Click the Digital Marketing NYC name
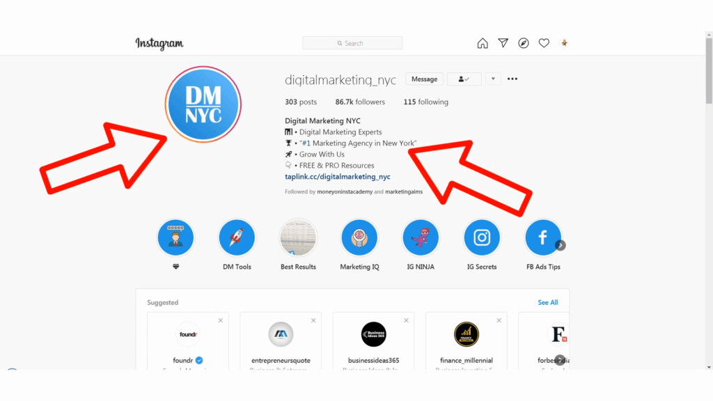 pos(322,121)
